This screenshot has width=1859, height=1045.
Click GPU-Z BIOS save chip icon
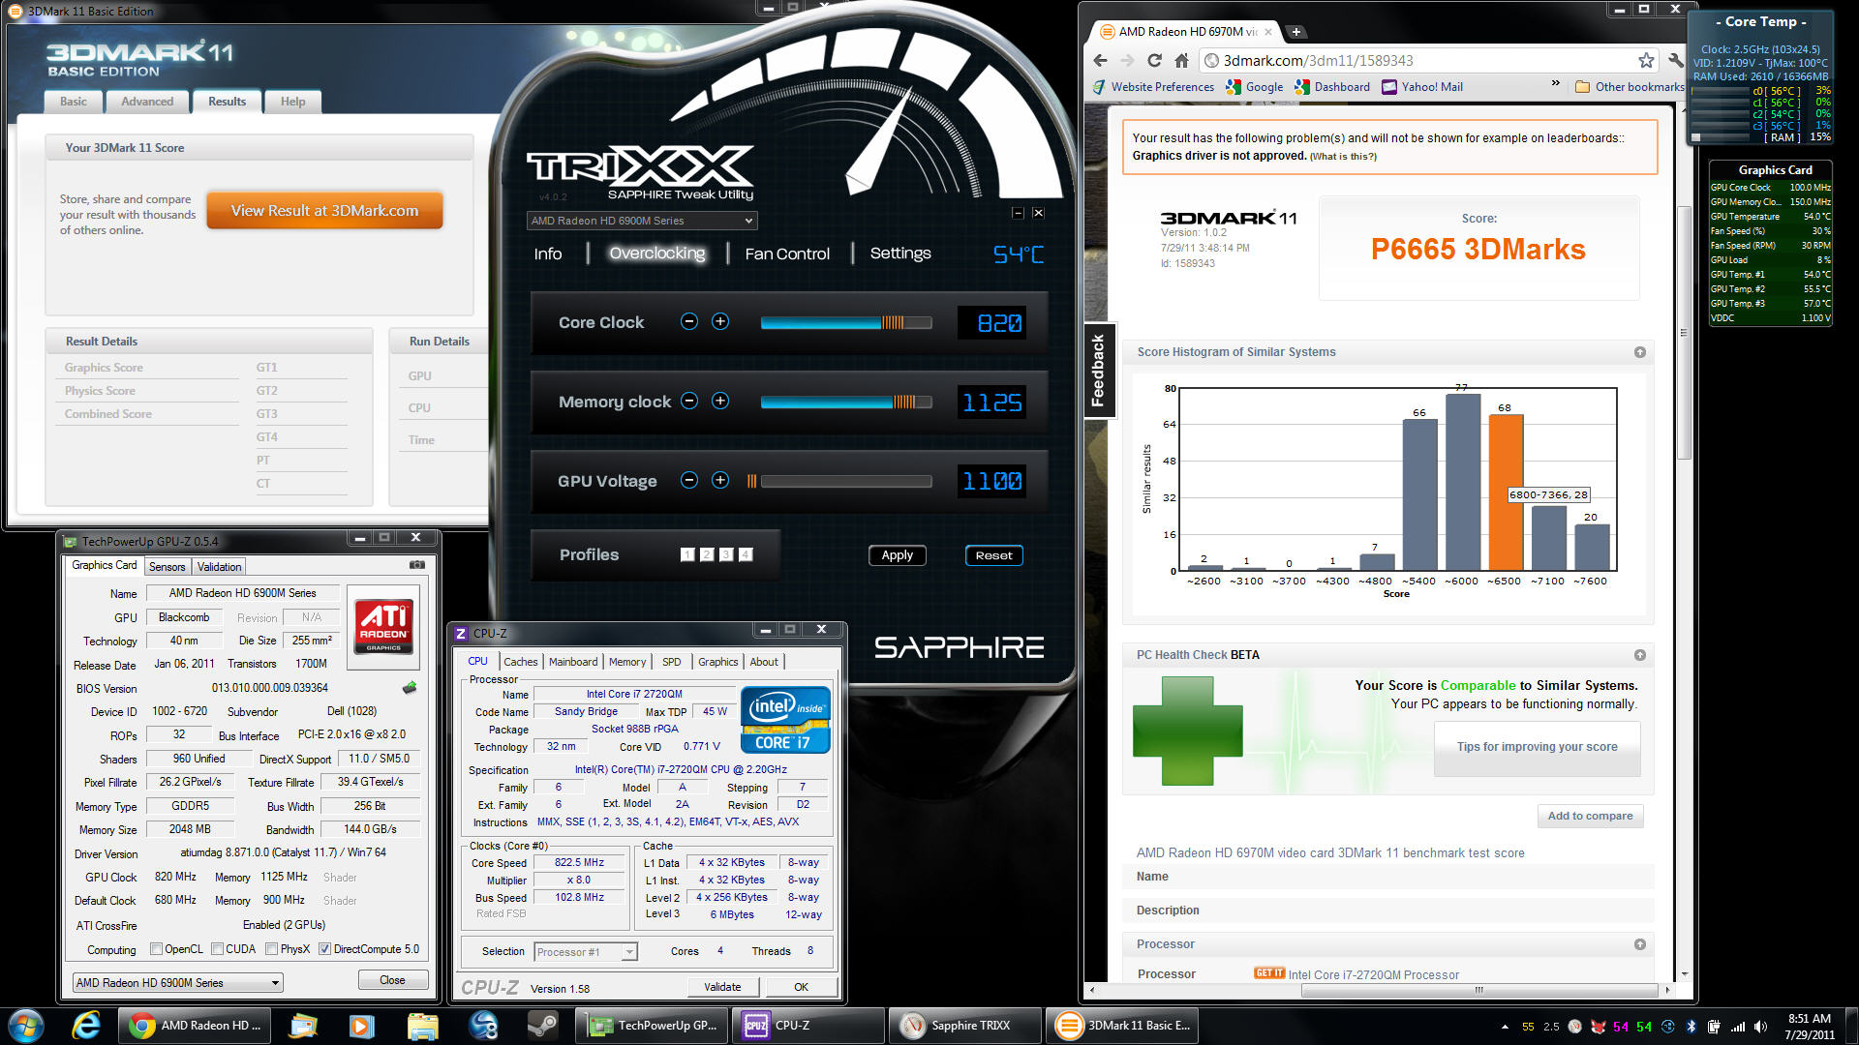410,688
